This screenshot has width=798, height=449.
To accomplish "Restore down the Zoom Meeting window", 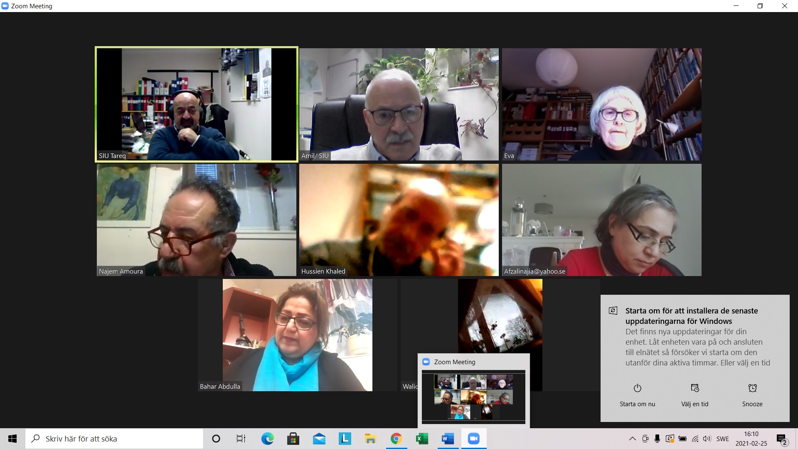I will 760,6.
